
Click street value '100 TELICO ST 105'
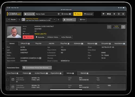(x=108, y=47)
